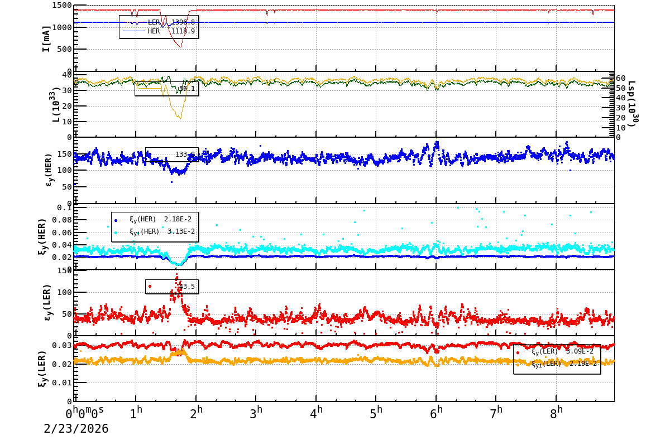Click the lowest point of the red LER current dip
670x445 pixels.
[x=180, y=47]
